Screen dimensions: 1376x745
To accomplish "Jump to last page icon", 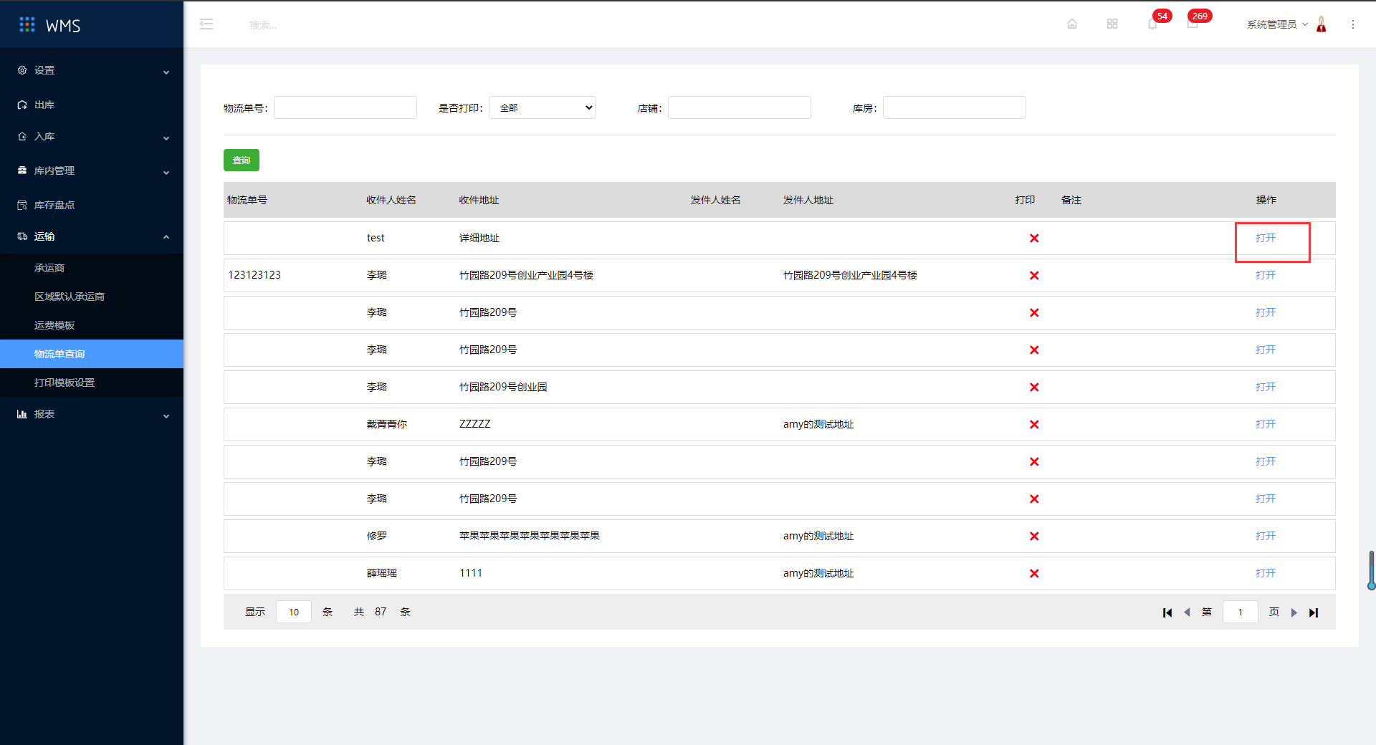I will tap(1314, 612).
